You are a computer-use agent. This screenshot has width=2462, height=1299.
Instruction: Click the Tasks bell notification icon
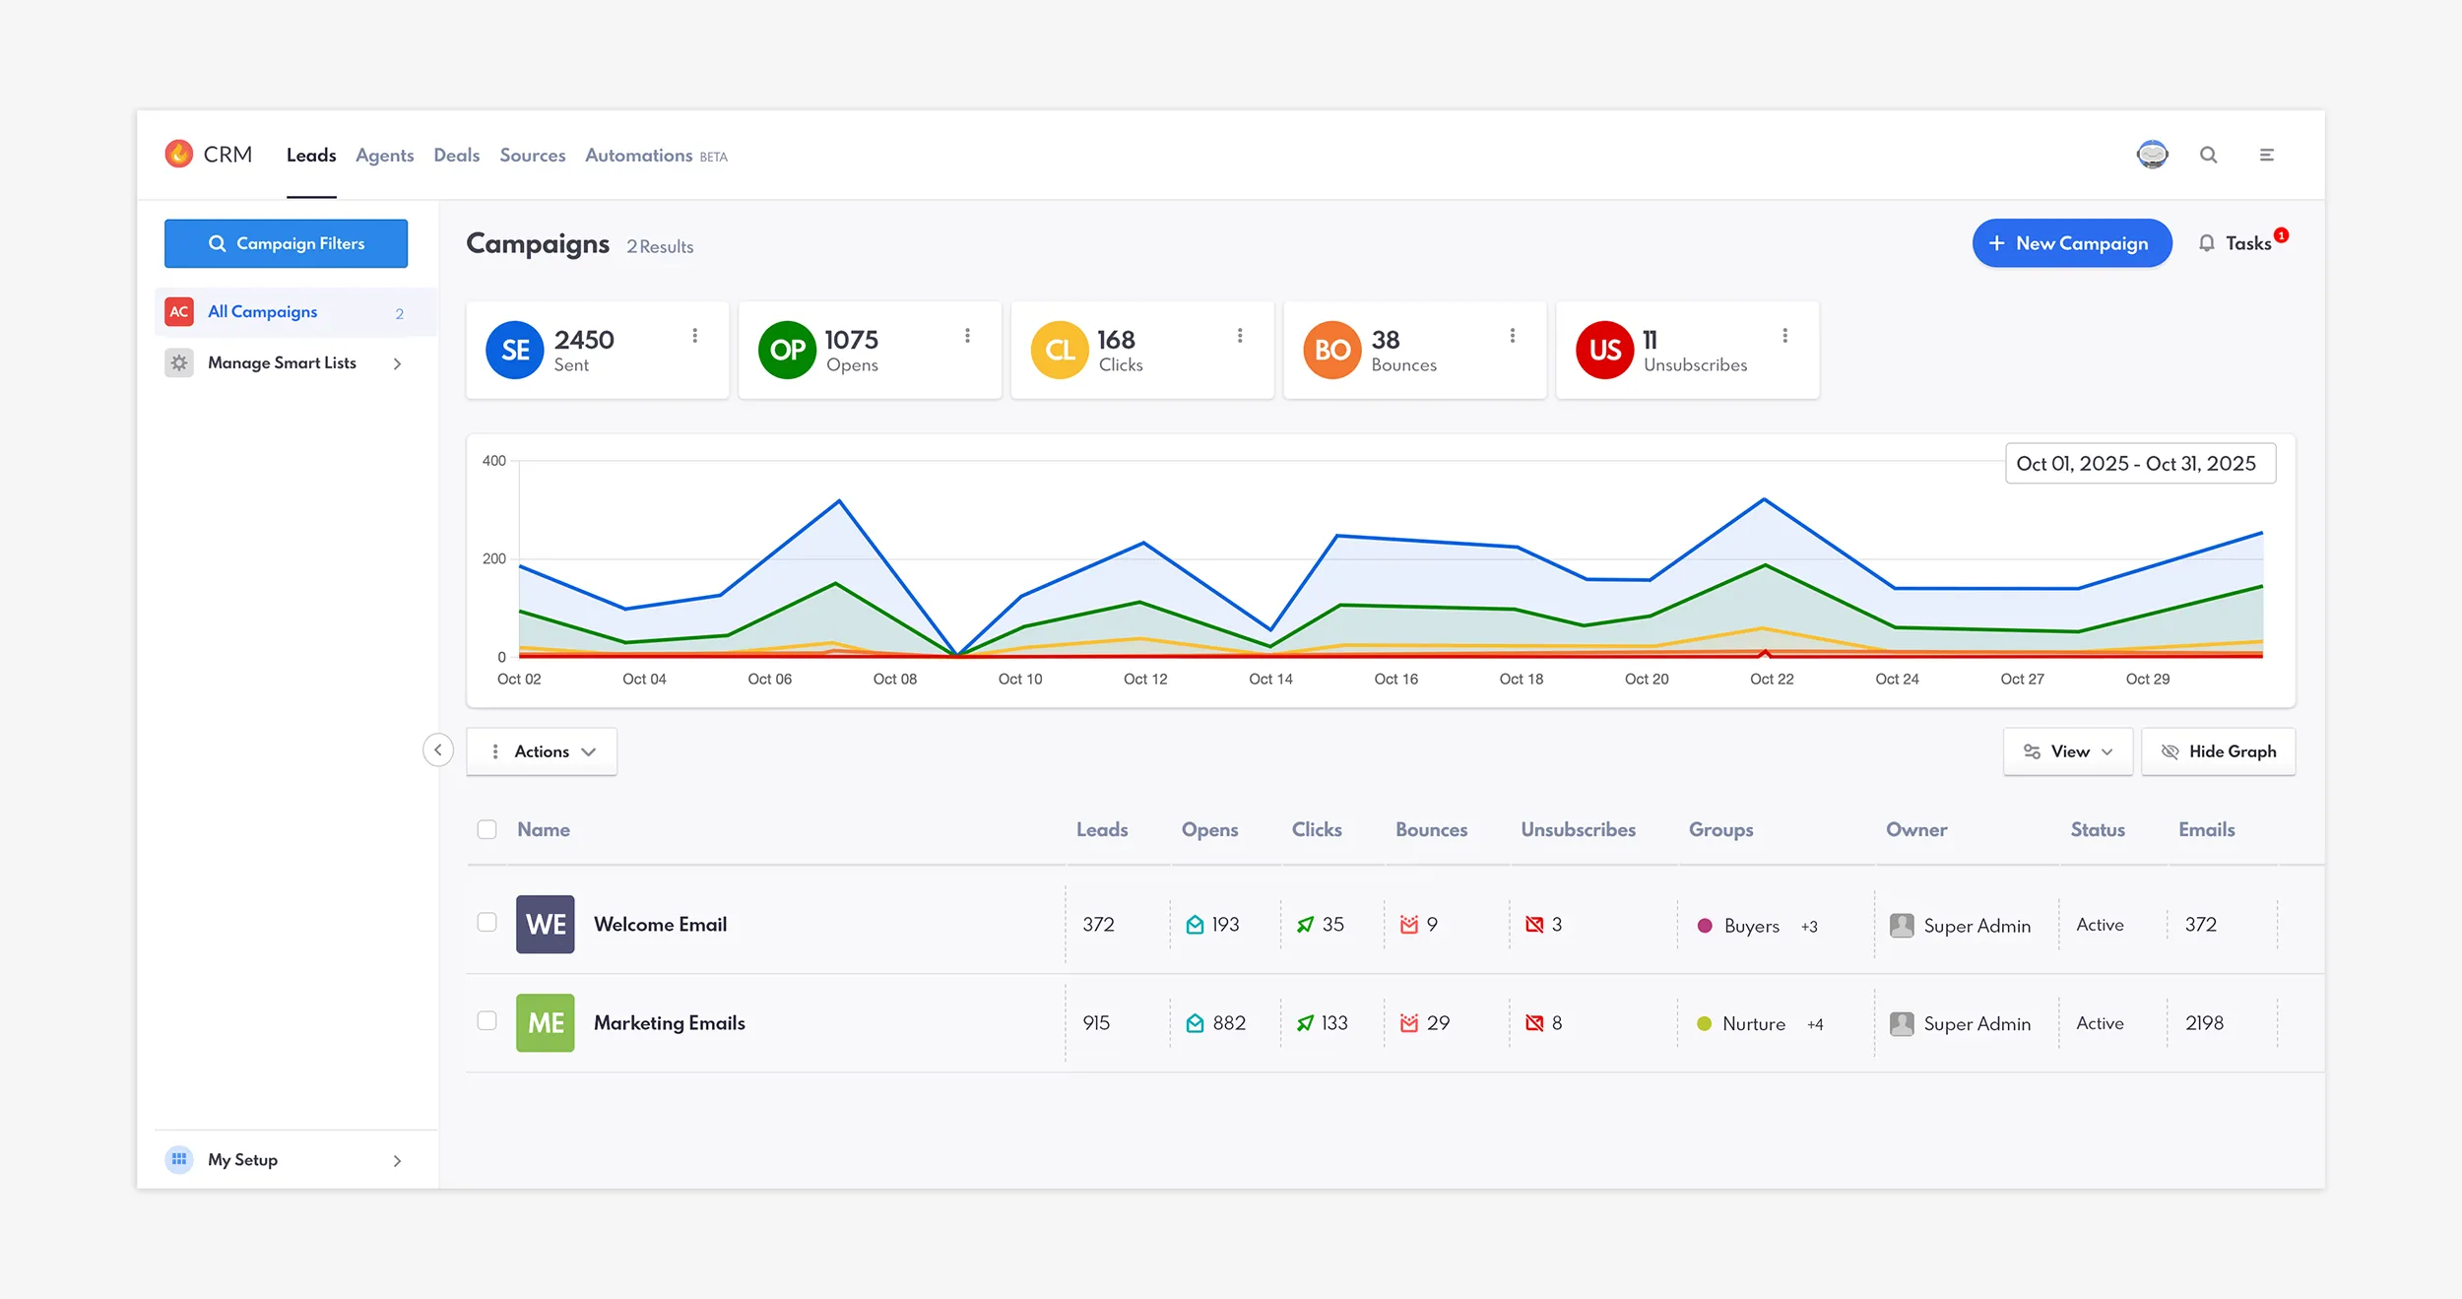click(x=2206, y=243)
